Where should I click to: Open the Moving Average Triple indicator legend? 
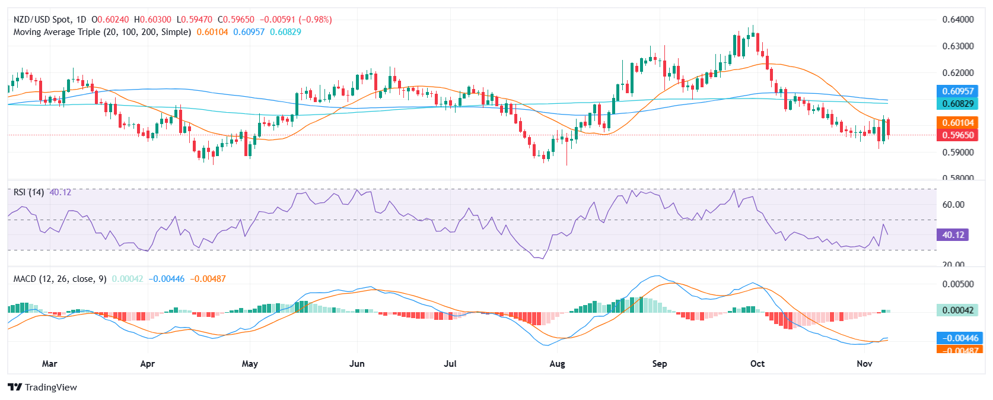pyautogui.click(x=102, y=32)
